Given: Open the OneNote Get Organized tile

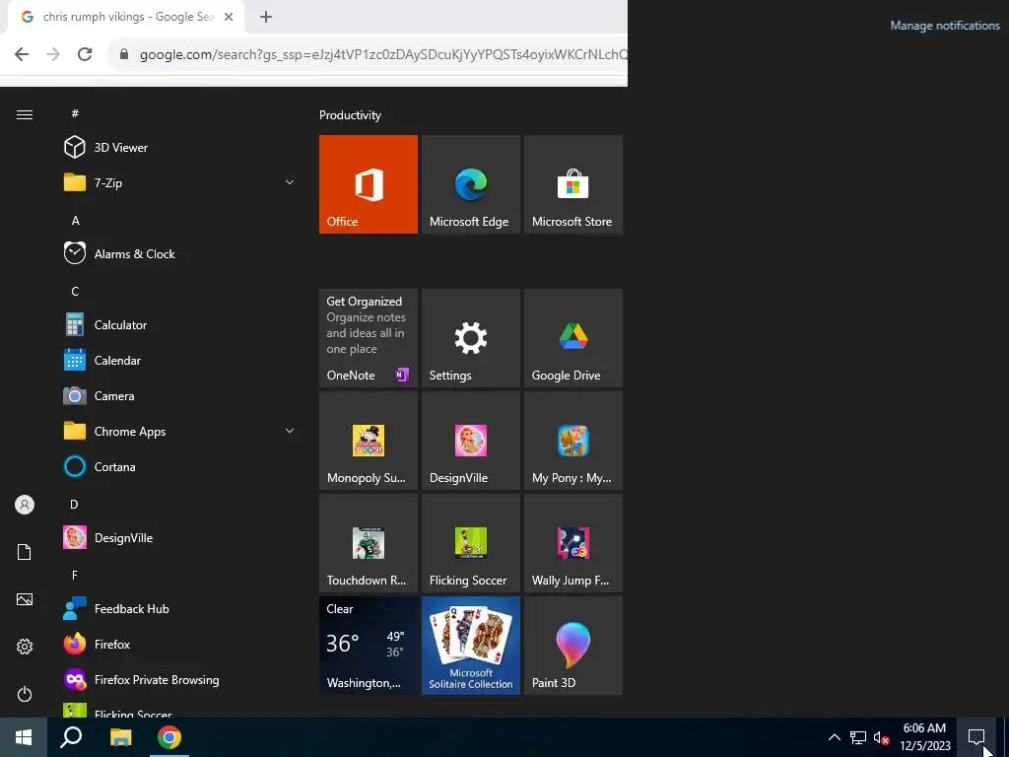Looking at the screenshot, I should click(x=369, y=338).
